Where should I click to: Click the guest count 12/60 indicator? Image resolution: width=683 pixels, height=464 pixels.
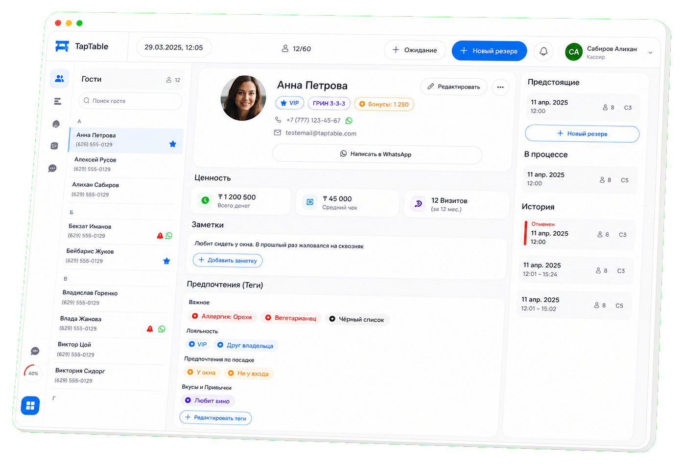click(x=296, y=49)
